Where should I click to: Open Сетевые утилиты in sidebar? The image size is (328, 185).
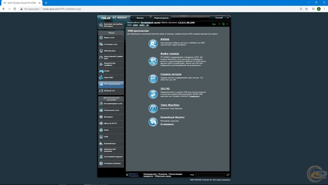click(111, 163)
